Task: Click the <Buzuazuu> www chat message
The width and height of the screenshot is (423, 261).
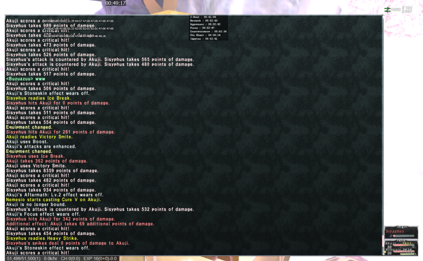Action: (x=25, y=79)
